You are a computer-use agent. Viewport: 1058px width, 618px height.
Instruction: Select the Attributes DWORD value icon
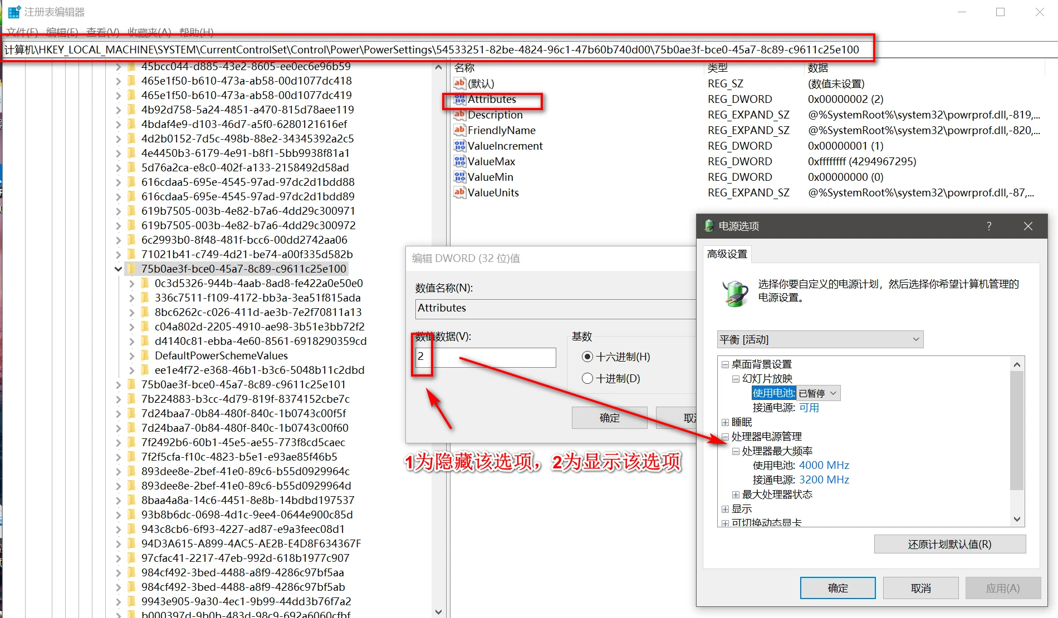[x=459, y=100]
